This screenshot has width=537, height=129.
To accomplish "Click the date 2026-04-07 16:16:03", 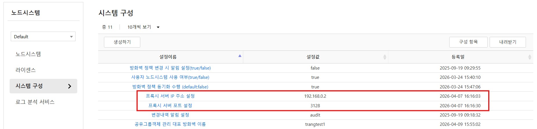I will (x=460, y=96).
